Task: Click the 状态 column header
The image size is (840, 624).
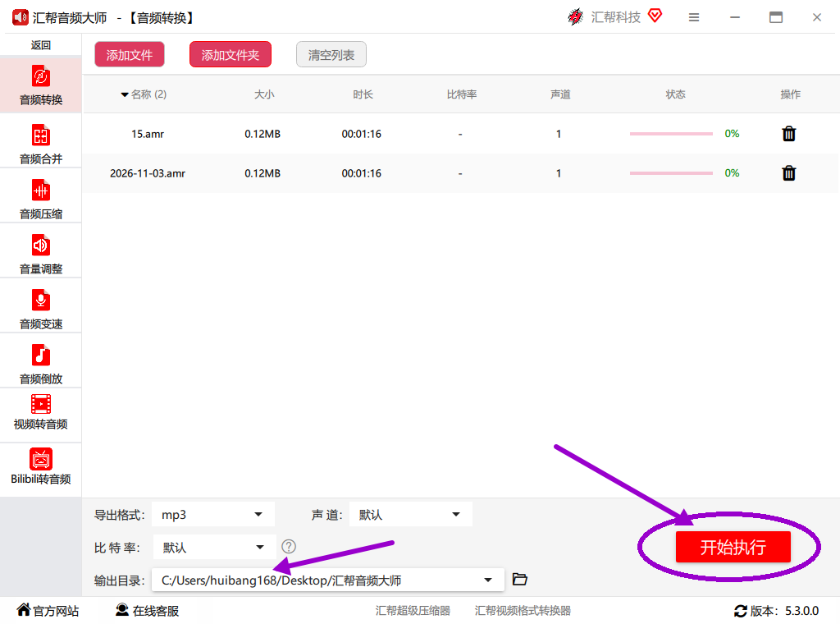Action: [675, 94]
